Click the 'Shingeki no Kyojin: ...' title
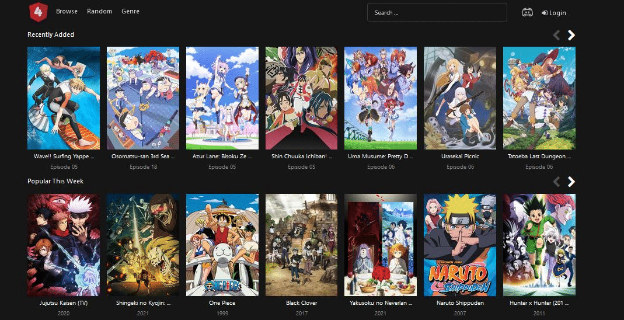The width and height of the screenshot is (624, 320). click(143, 303)
